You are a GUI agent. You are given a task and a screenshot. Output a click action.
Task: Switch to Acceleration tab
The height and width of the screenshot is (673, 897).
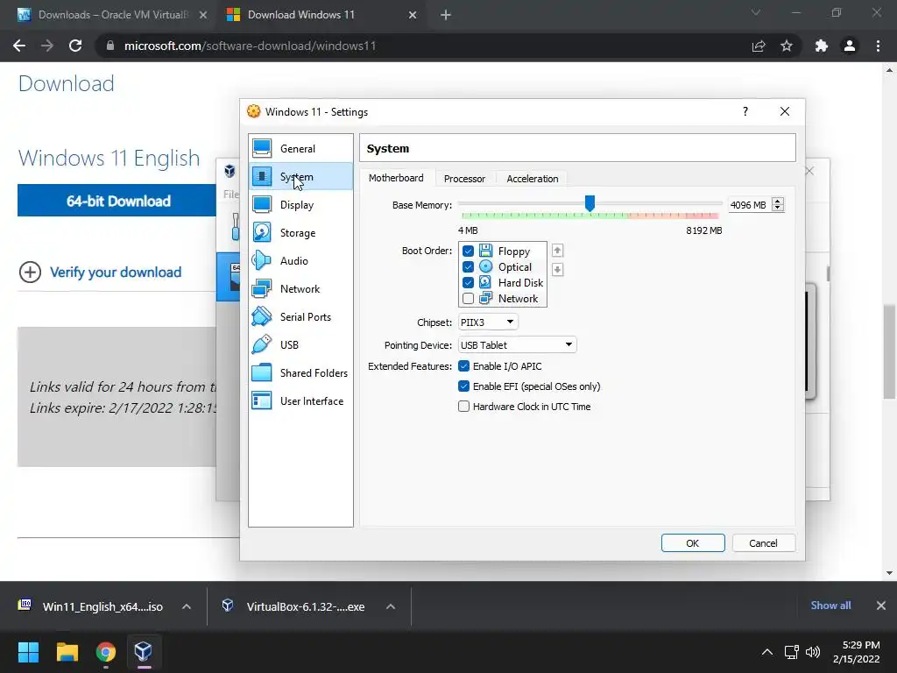pos(532,179)
